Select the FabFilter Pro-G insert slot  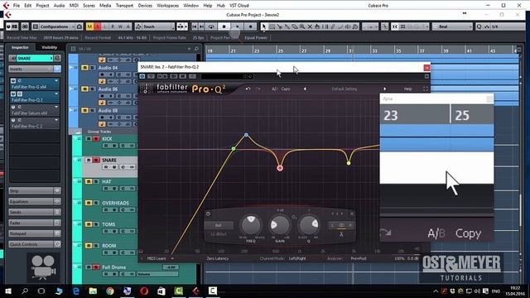point(35,84)
